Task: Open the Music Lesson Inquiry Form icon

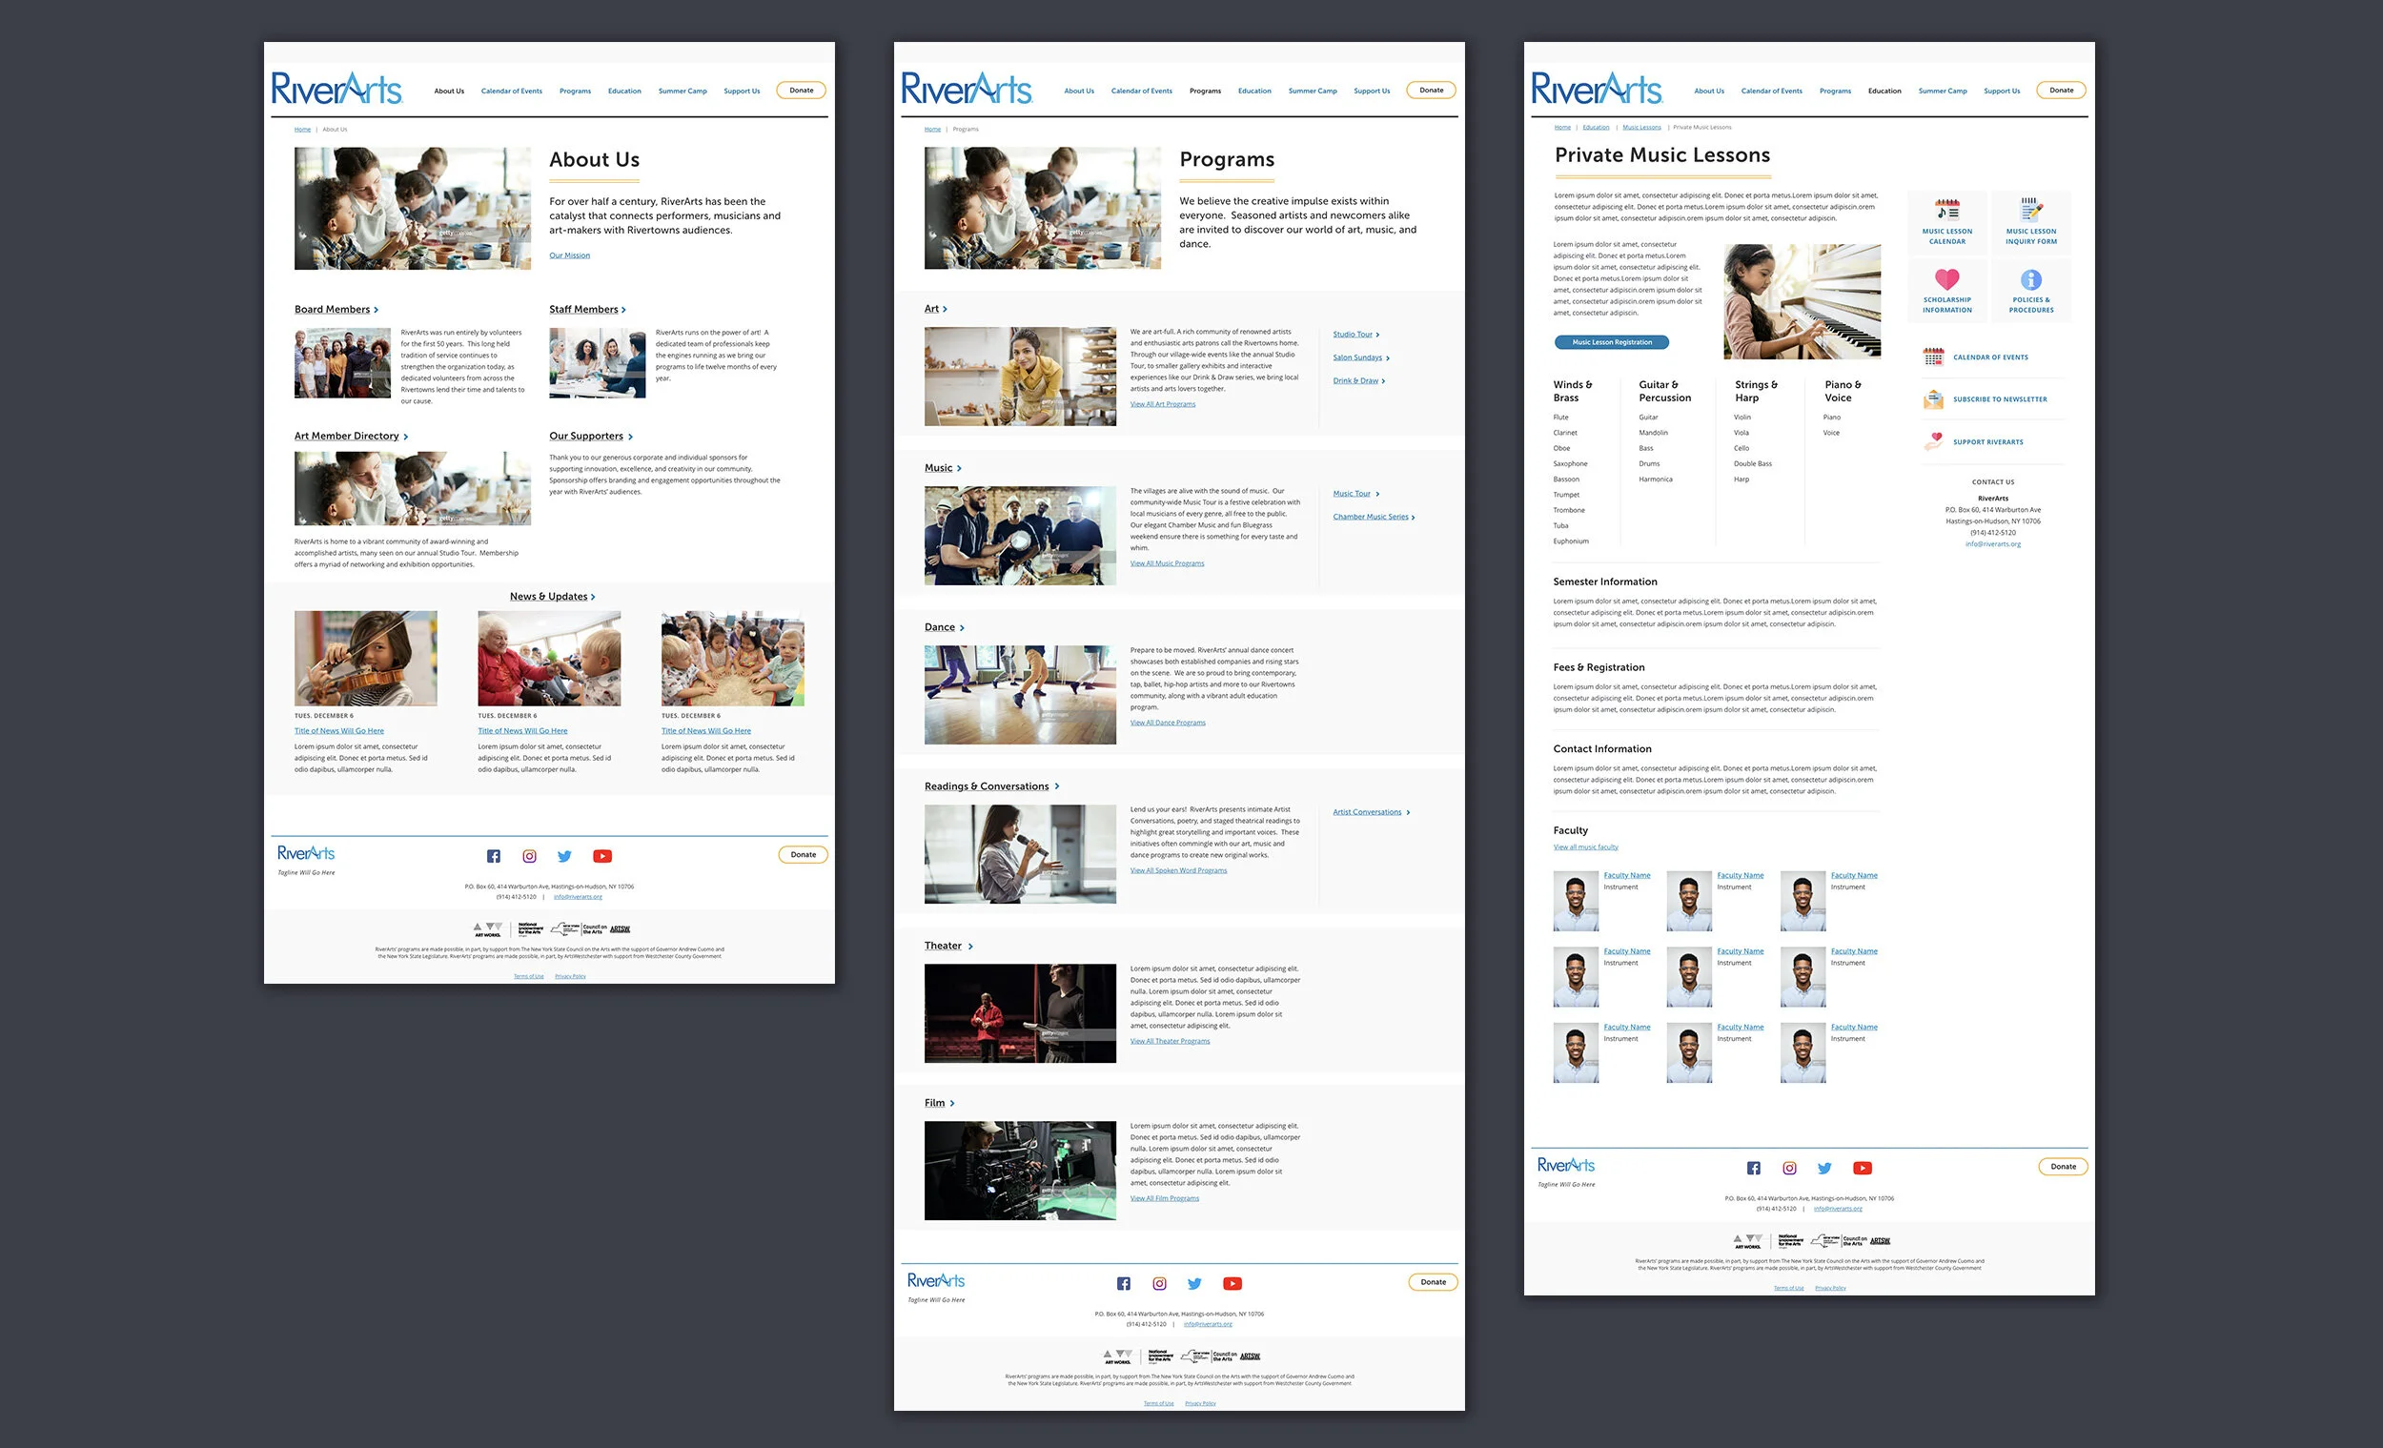Action: pos(2030,210)
